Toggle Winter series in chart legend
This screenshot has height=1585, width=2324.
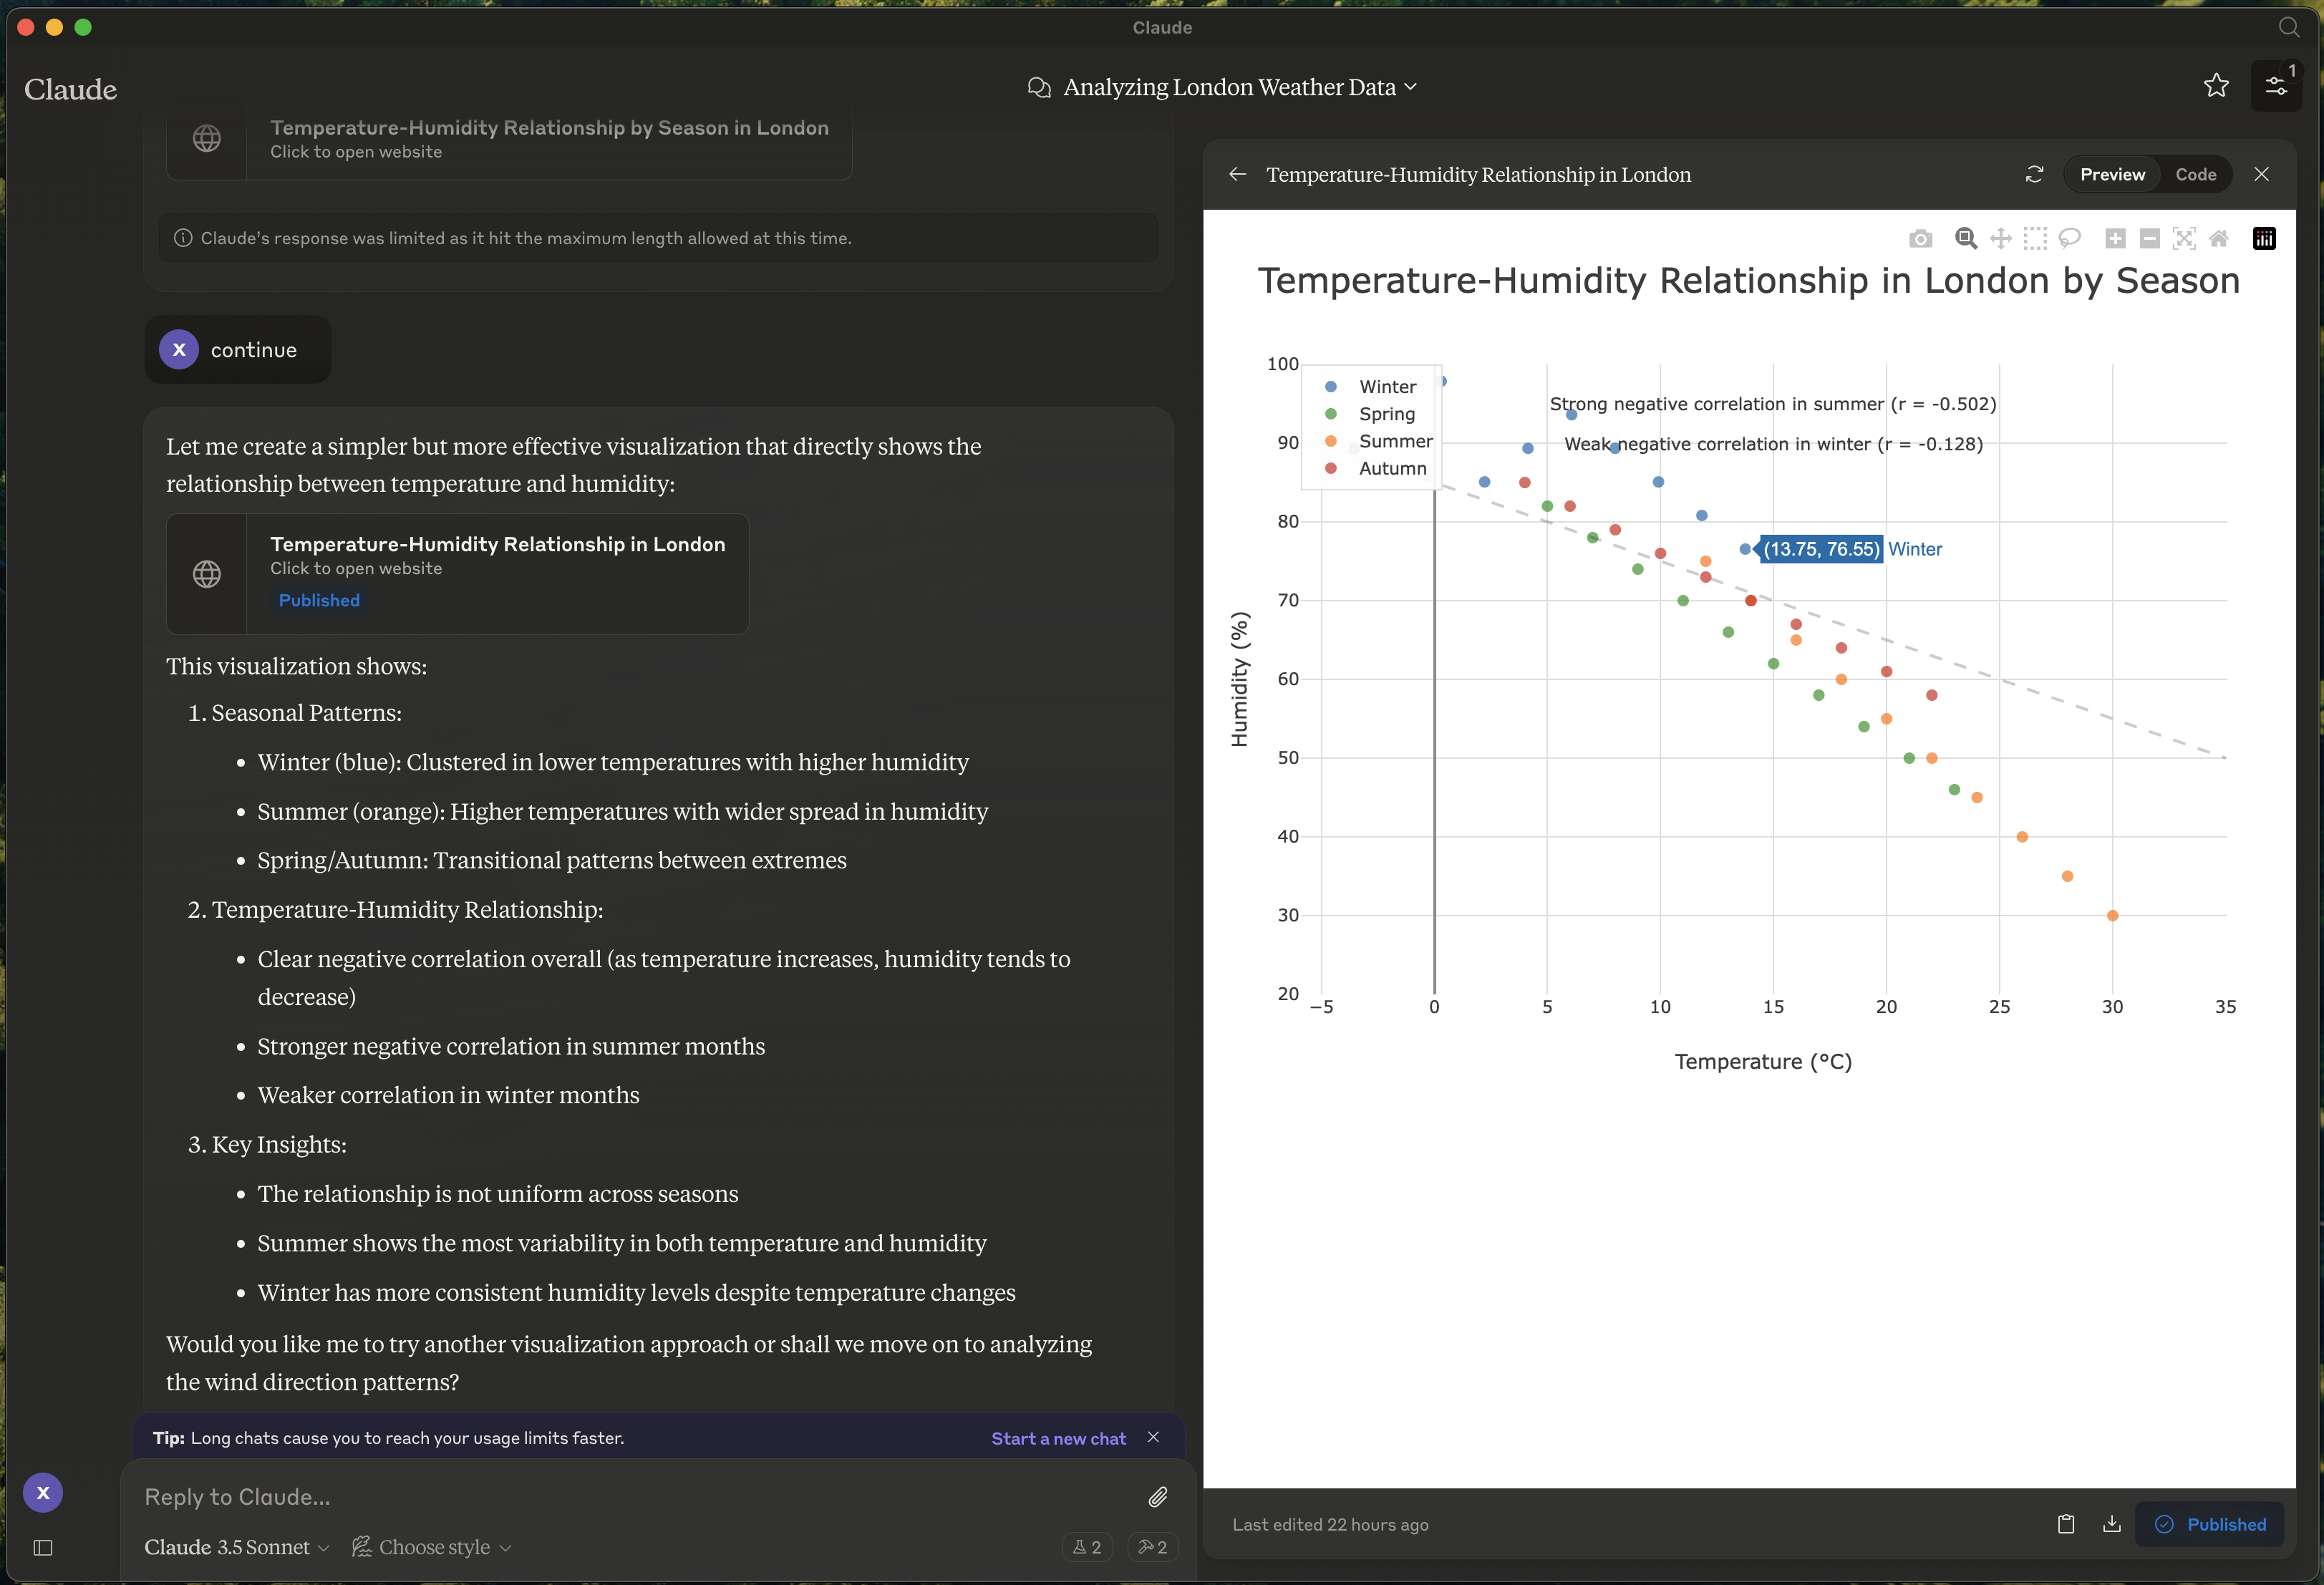tap(1387, 387)
